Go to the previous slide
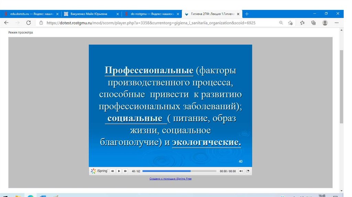This screenshot has width=352, height=197. pyautogui.click(x=112, y=171)
